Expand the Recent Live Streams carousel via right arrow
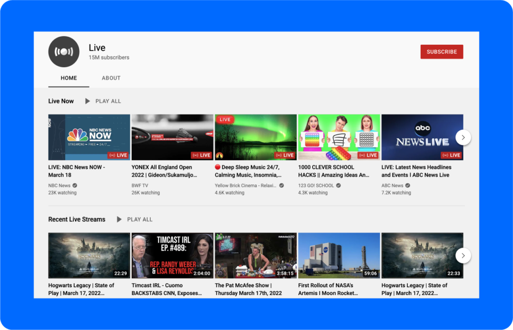 pos(463,256)
